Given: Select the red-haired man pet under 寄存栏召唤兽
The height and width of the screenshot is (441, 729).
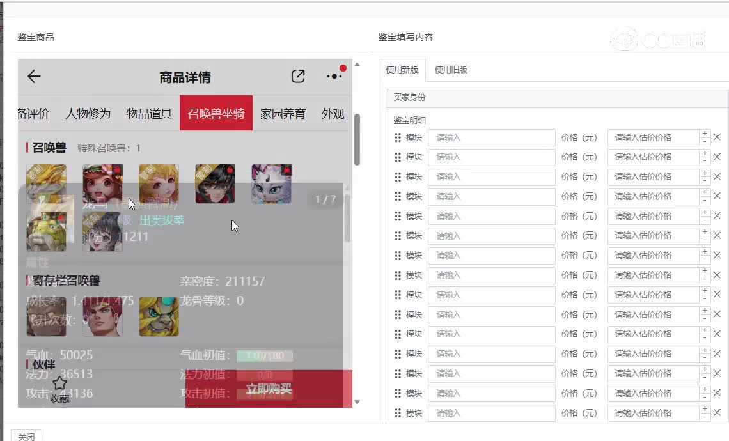Looking at the screenshot, I should (x=103, y=316).
